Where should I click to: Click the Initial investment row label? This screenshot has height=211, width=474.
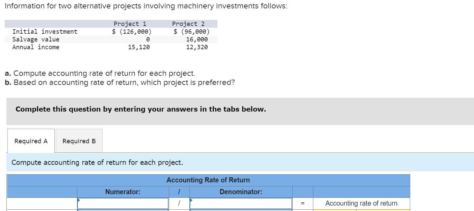45,31
